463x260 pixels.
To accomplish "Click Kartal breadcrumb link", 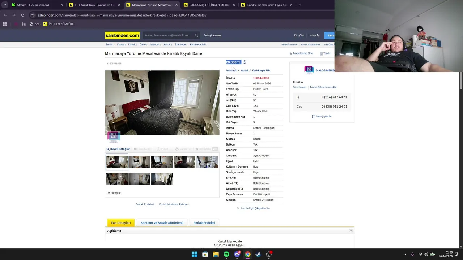I will pyautogui.click(x=167, y=45).
